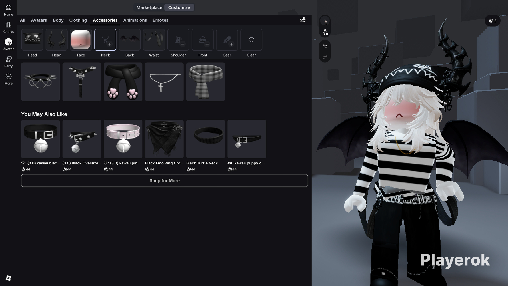The image size is (508, 286).
Task: Switch to the Clothing tab
Action: click(78, 20)
